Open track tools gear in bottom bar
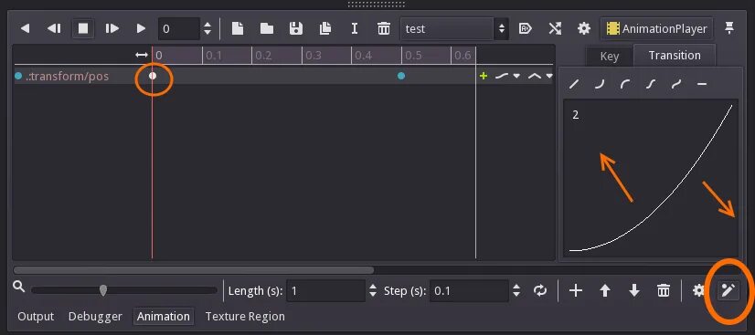Image resolution: width=755 pixels, height=335 pixels. pos(698,290)
